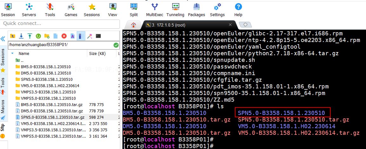This screenshot has height=149, width=366.
Task: Click the SFTP download icon
Action: point(21,36)
